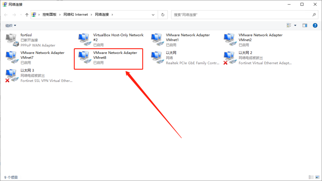This screenshot has height=181, width=322.
Task: Expand the address bar history dropdown
Action: (153, 15)
